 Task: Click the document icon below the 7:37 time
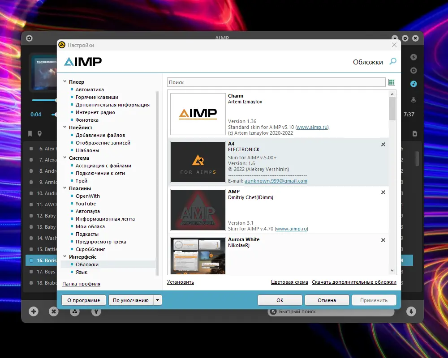(415, 134)
